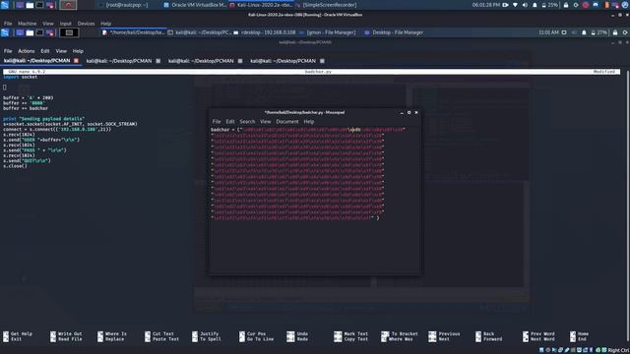Click host lock screen padlock icon

tap(566, 5)
